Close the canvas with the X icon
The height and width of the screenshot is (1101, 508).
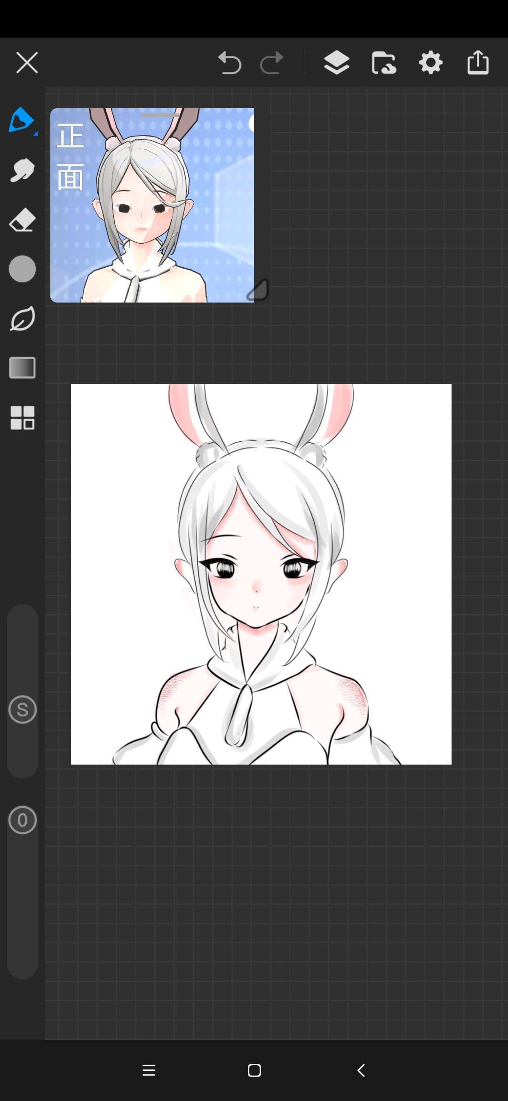[27, 63]
